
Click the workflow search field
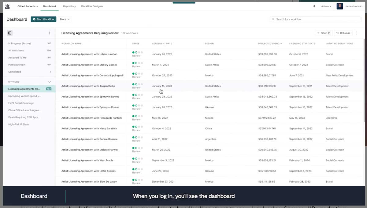tap(315, 19)
